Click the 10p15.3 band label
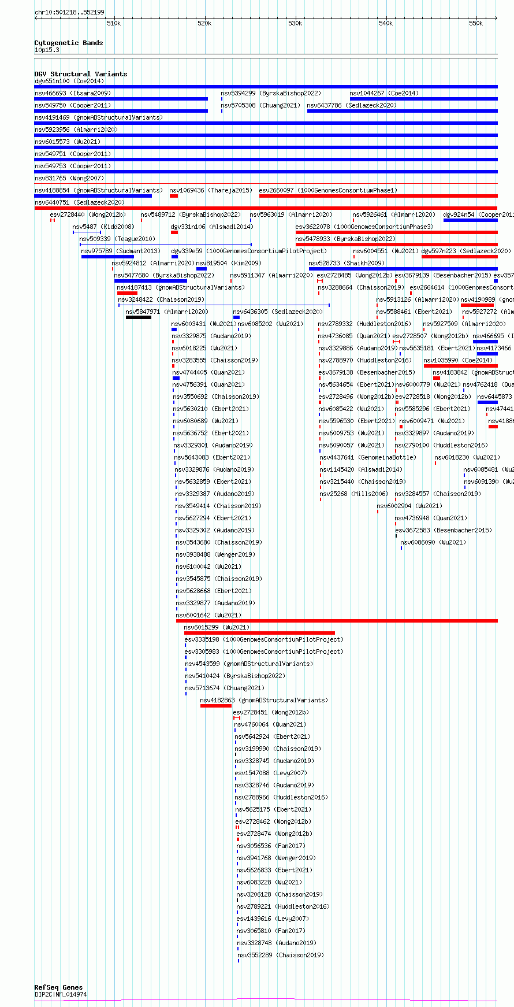Screen dimensions: 514x1007 [x=47, y=50]
